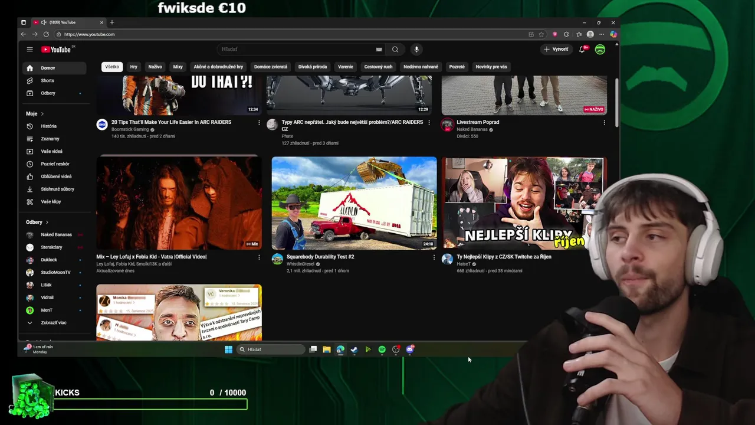The image size is (755, 425).
Task: Open Squarebody Durability Test #2 thumbnail
Action: point(354,203)
